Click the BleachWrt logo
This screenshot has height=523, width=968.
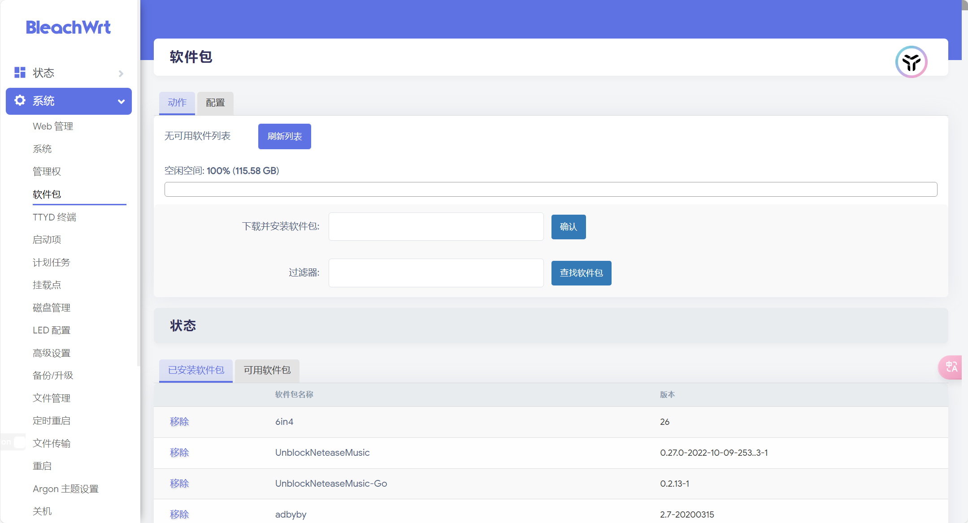pyautogui.click(x=68, y=27)
